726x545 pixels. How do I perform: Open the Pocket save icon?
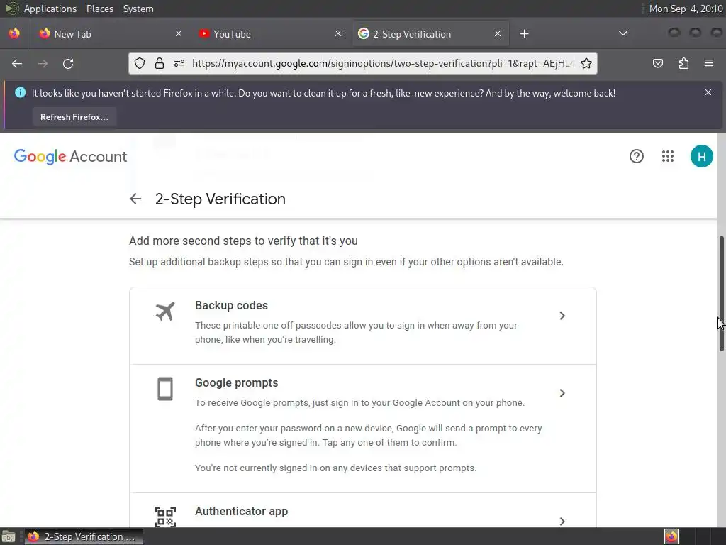(x=657, y=63)
